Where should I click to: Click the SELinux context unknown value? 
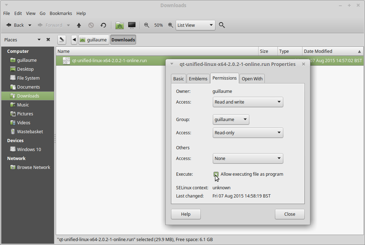tap(221, 188)
